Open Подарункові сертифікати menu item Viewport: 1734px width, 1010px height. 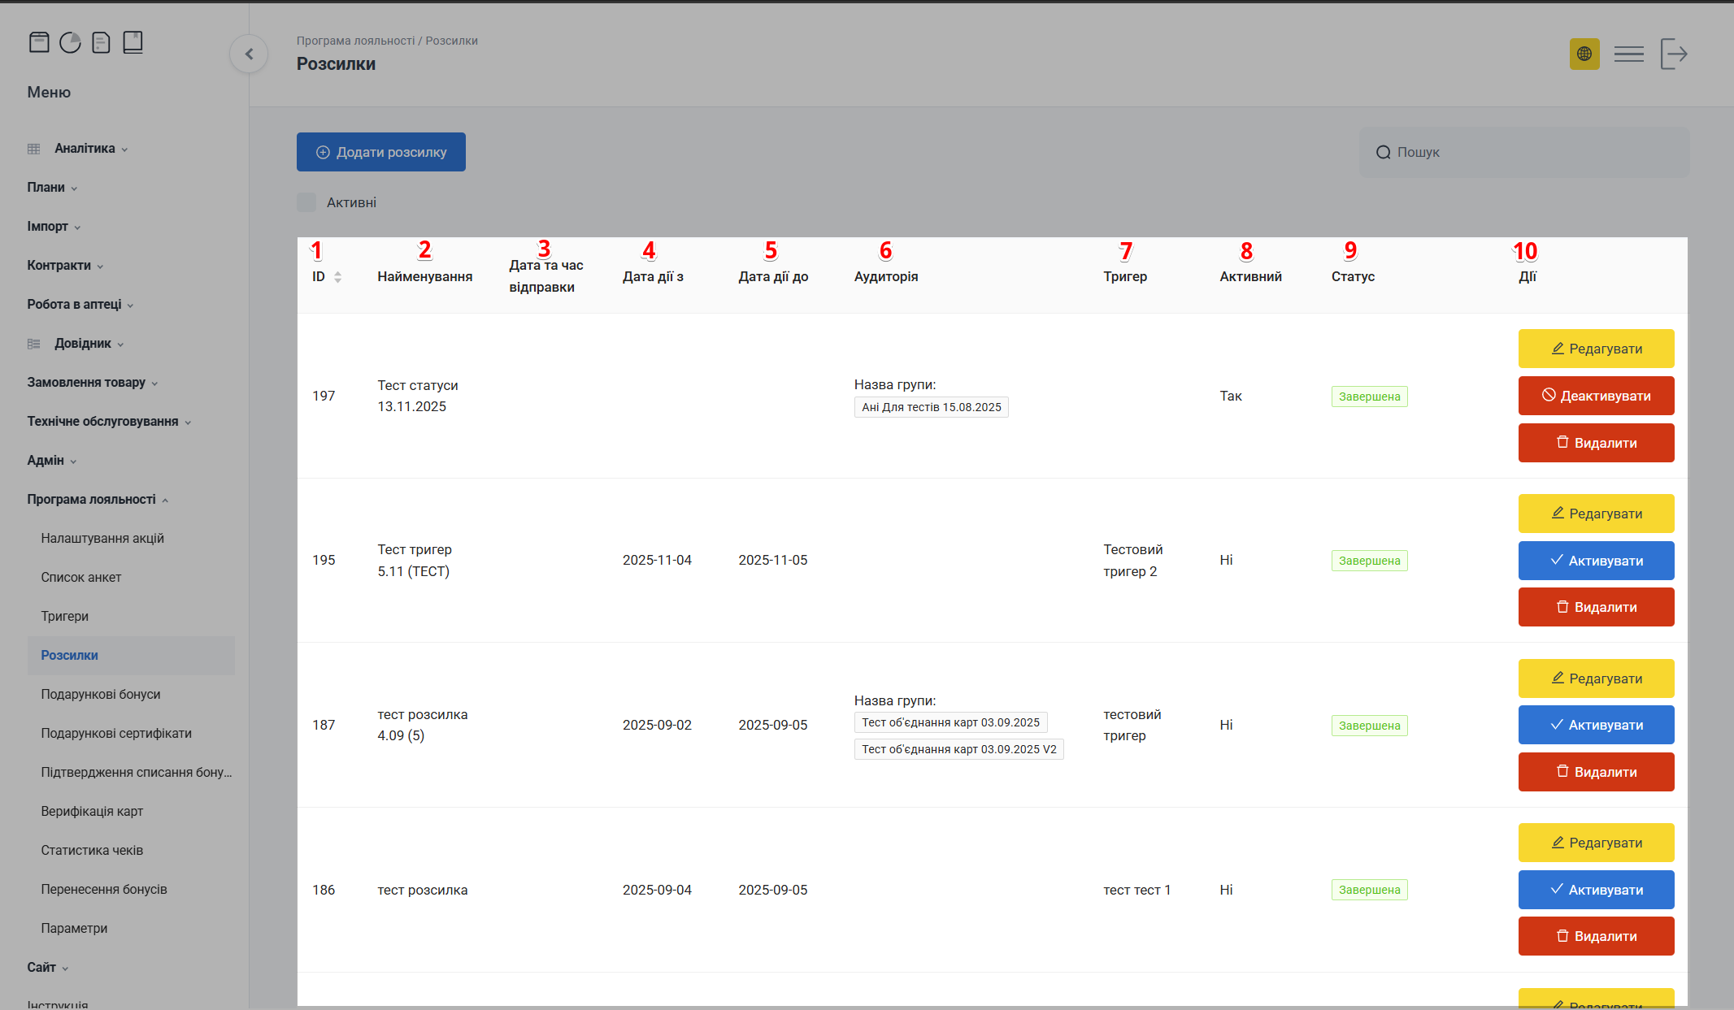pyautogui.click(x=116, y=734)
